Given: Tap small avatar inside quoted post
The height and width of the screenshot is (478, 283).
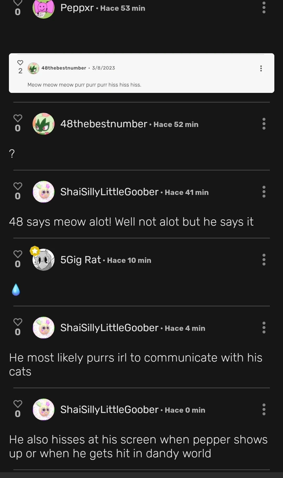Looking at the screenshot, I should 33,68.
